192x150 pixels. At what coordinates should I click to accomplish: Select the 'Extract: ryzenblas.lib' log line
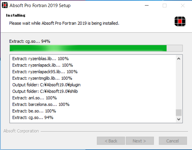coord(40,59)
